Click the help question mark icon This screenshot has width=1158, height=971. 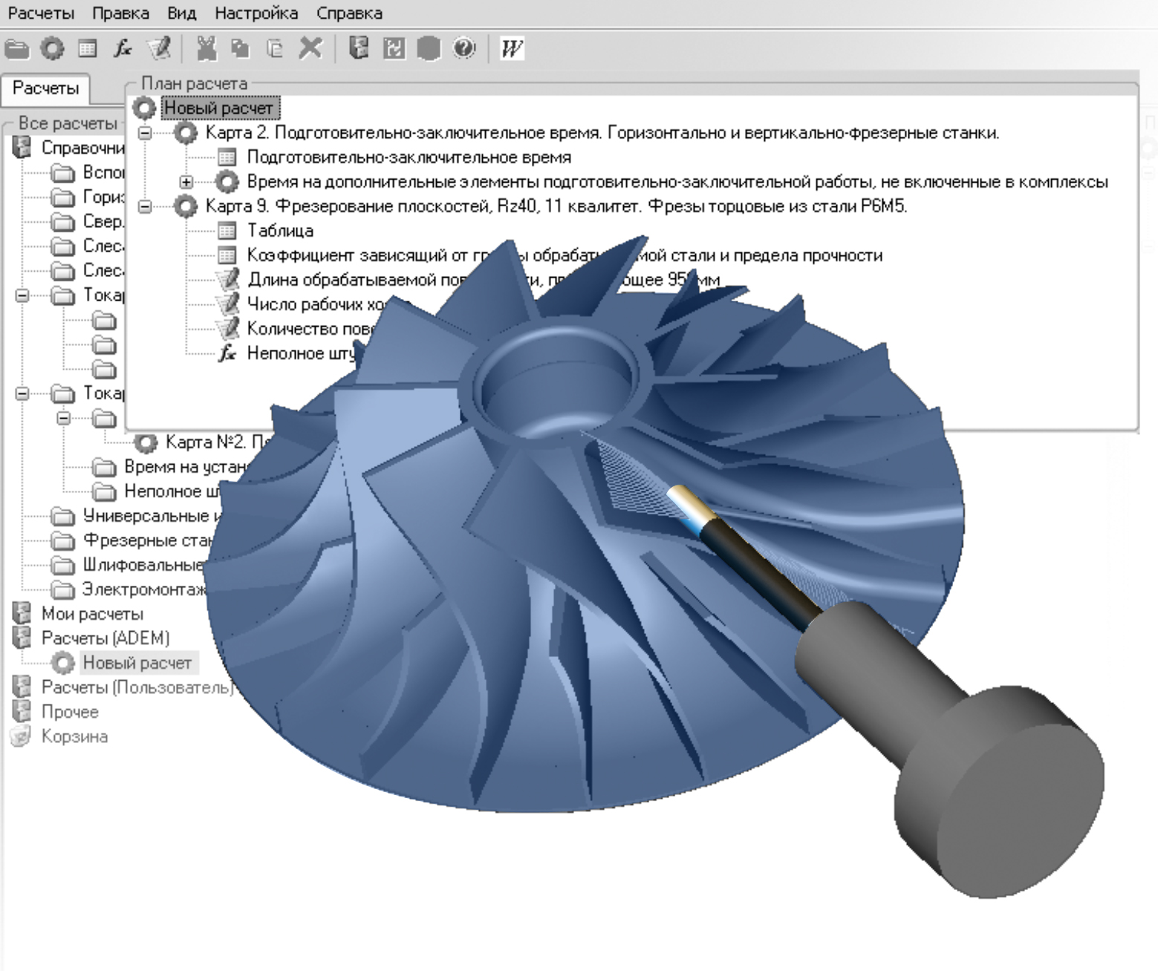pos(464,49)
